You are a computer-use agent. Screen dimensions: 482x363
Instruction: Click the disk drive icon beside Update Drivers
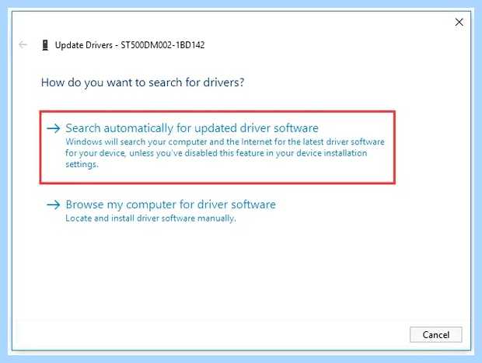coord(45,45)
